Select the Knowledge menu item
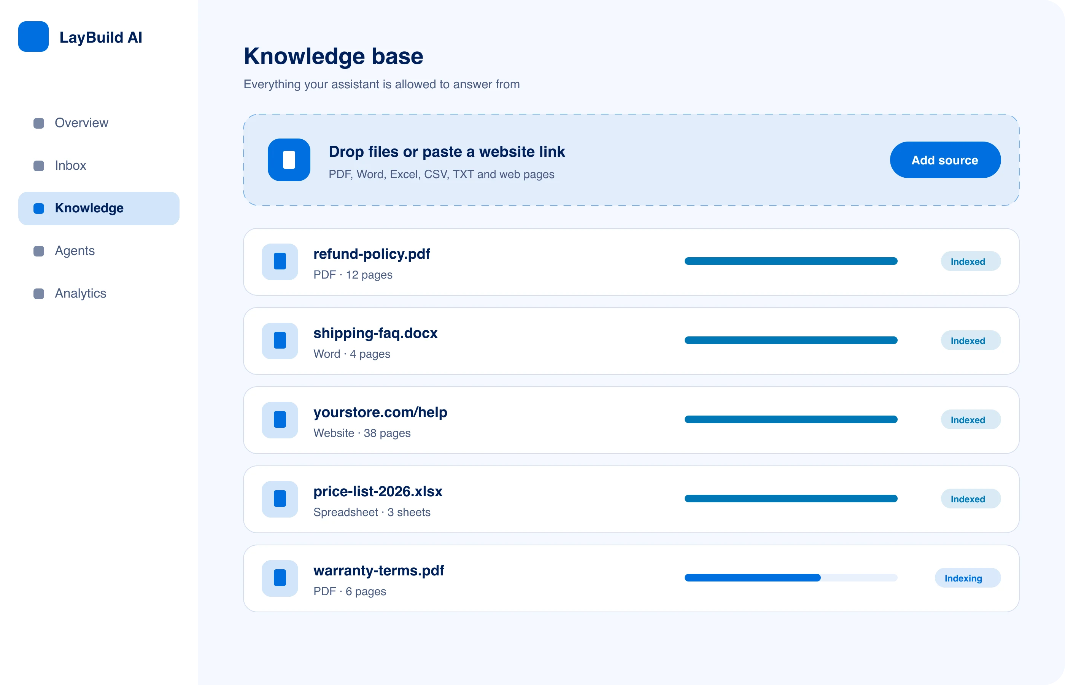Viewport: 1065px width, 685px height. [99, 209]
